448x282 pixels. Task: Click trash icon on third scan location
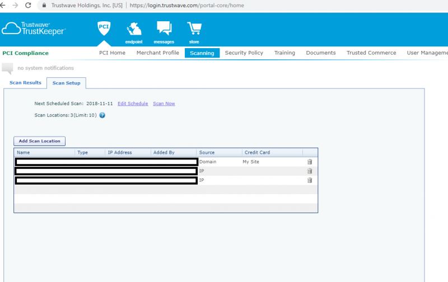point(310,180)
